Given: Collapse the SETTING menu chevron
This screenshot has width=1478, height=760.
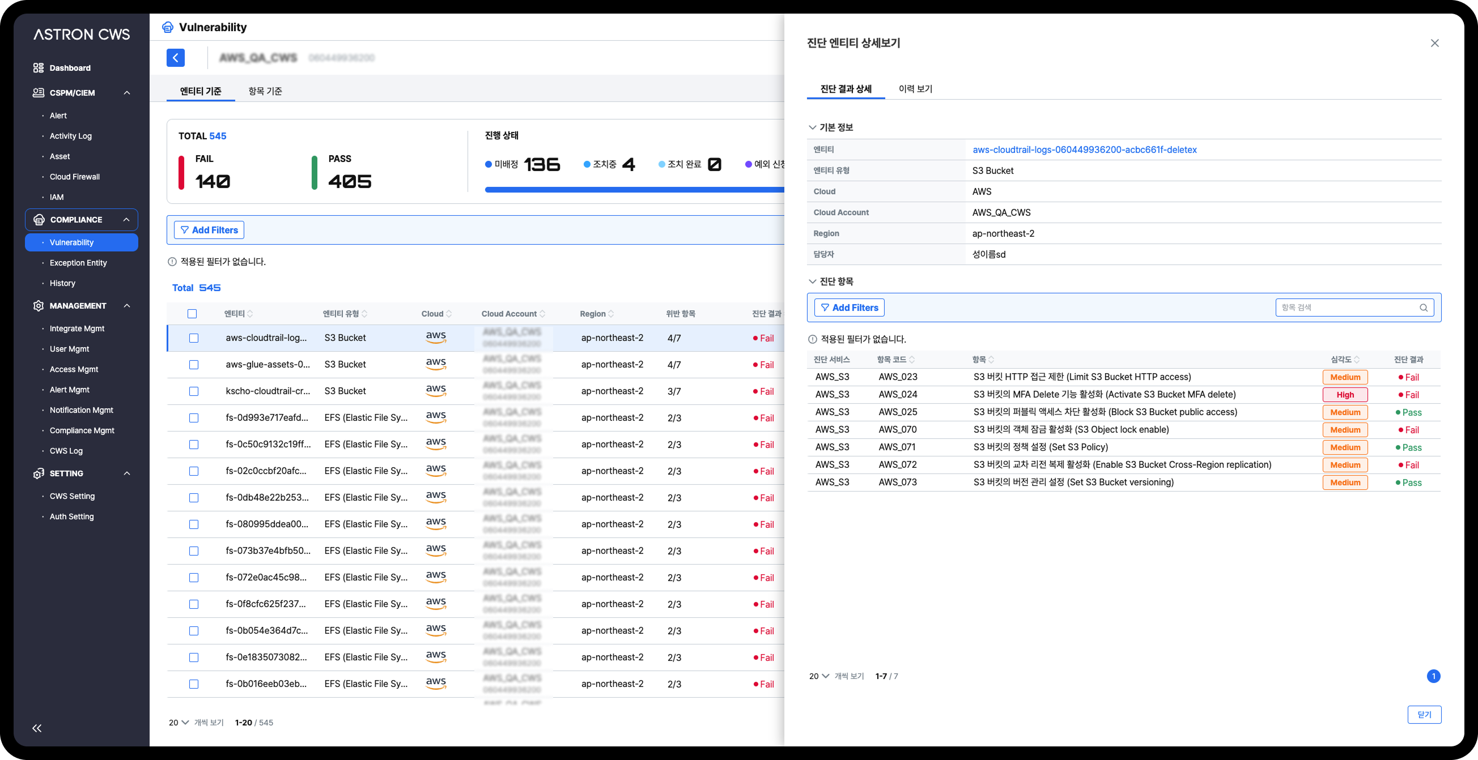Looking at the screenshot, I should (x=127, y=473).
